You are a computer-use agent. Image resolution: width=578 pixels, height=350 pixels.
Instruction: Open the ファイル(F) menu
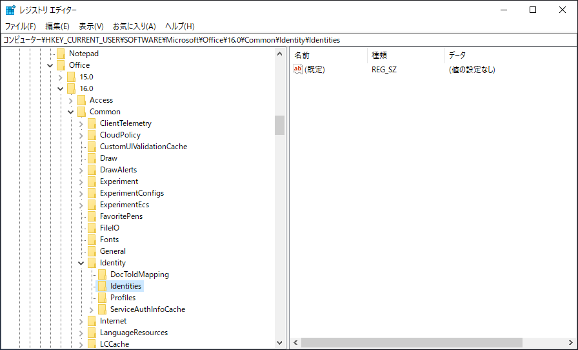coord(20,26)
